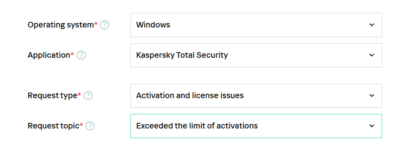The width and height of the screenshot is (406, 160).
Task: Click the Kaspersky Total Security selection text
Action: [x=182, y=55]
